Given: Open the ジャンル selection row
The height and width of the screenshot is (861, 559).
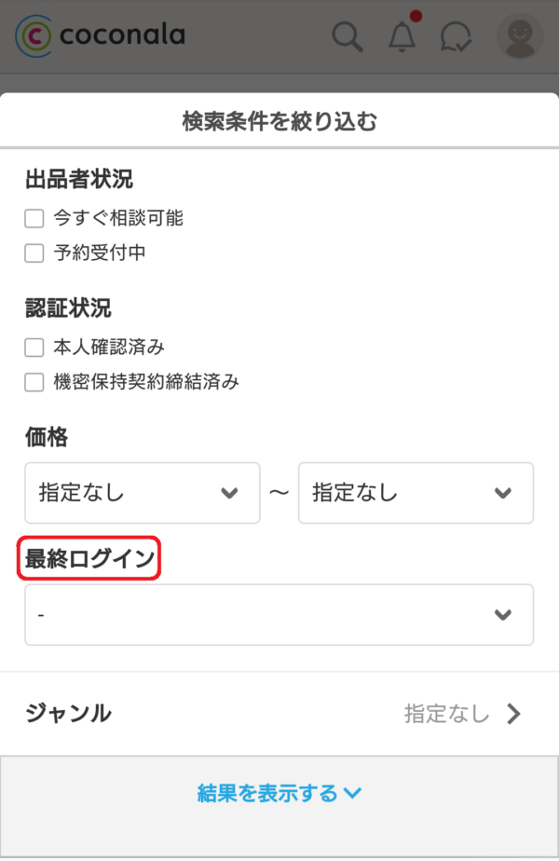Looking at the screenshot, I should 279,714.
